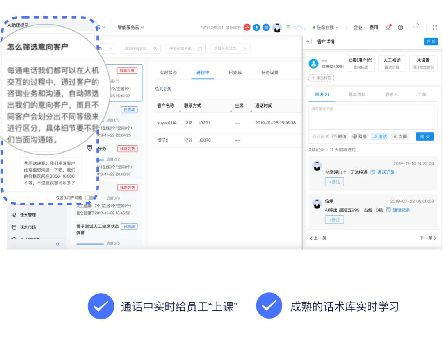This screenshot has width=443, height=344.
Task: Open the 智能服务云 dropdown menu
Action: click(130, 28)
